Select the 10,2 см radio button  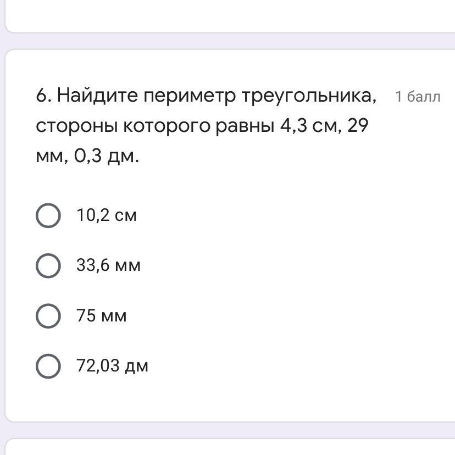pyautogui.click(x=48, y=215)
